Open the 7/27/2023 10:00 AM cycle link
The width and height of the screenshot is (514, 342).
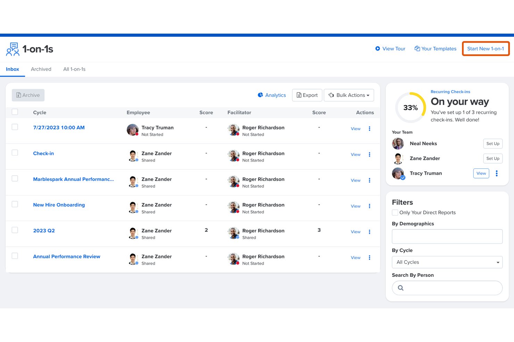[59, 128]
